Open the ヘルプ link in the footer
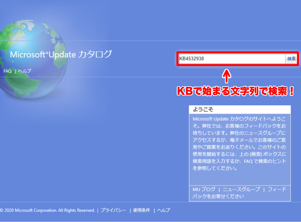This screenshot has height=222, width=301. pyautogui.click(x=163, y=210)
